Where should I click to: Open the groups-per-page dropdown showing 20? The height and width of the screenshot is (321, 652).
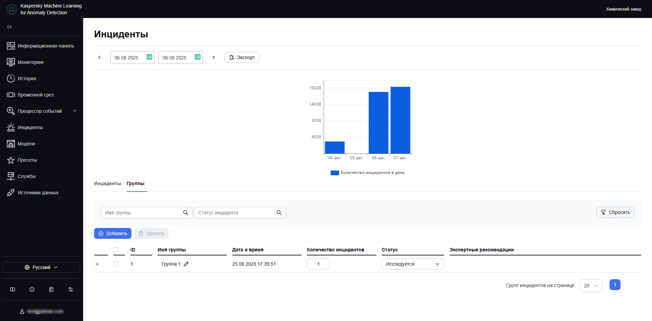click(x=591, y=286)
